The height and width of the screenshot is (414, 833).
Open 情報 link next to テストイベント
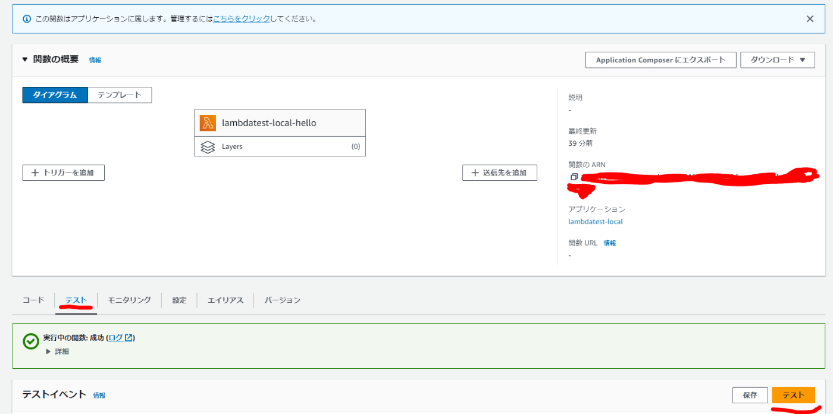(99, 395)
